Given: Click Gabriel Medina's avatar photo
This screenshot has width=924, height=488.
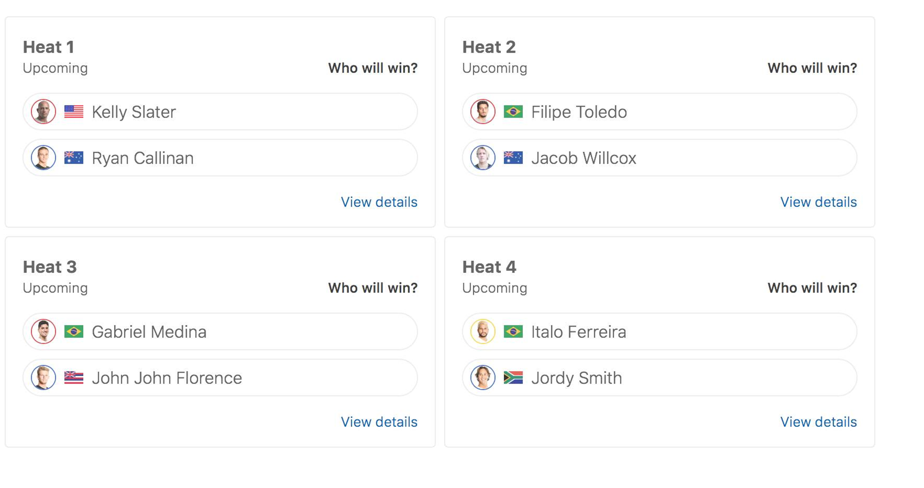Looking at the screenshot, I should coord(43,332).
